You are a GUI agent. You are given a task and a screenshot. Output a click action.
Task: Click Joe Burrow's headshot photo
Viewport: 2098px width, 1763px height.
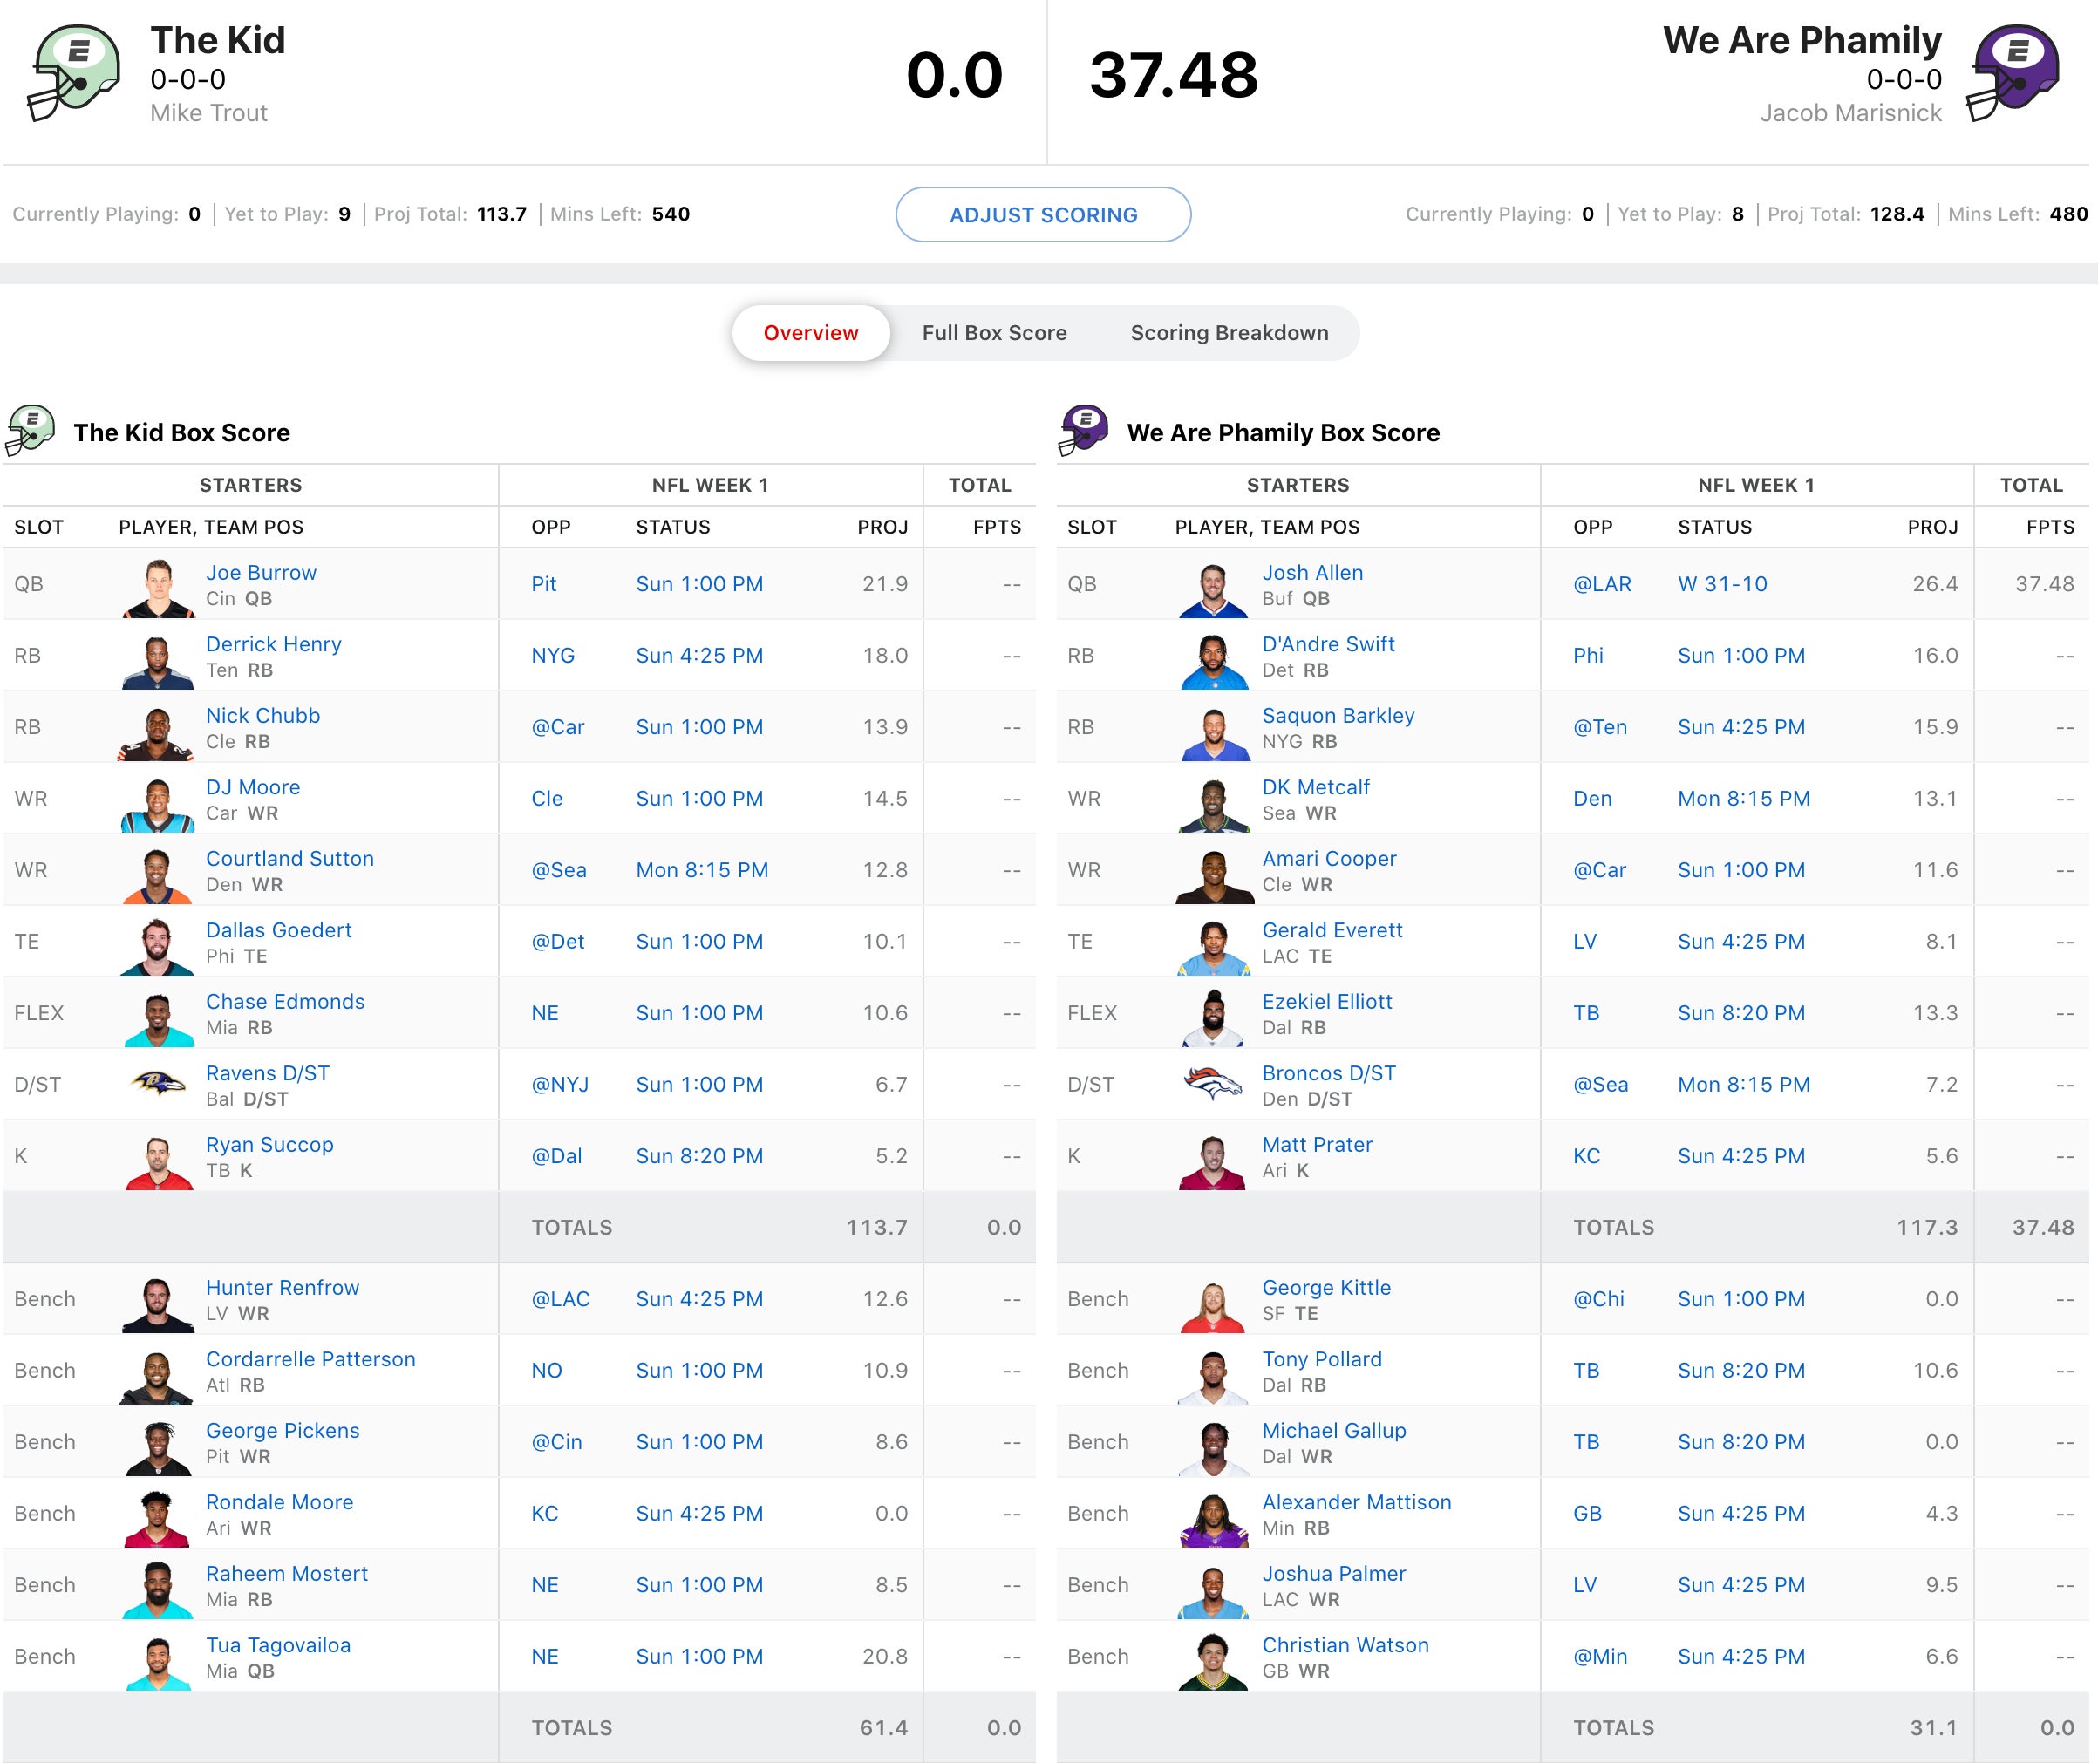click(158, 587)
